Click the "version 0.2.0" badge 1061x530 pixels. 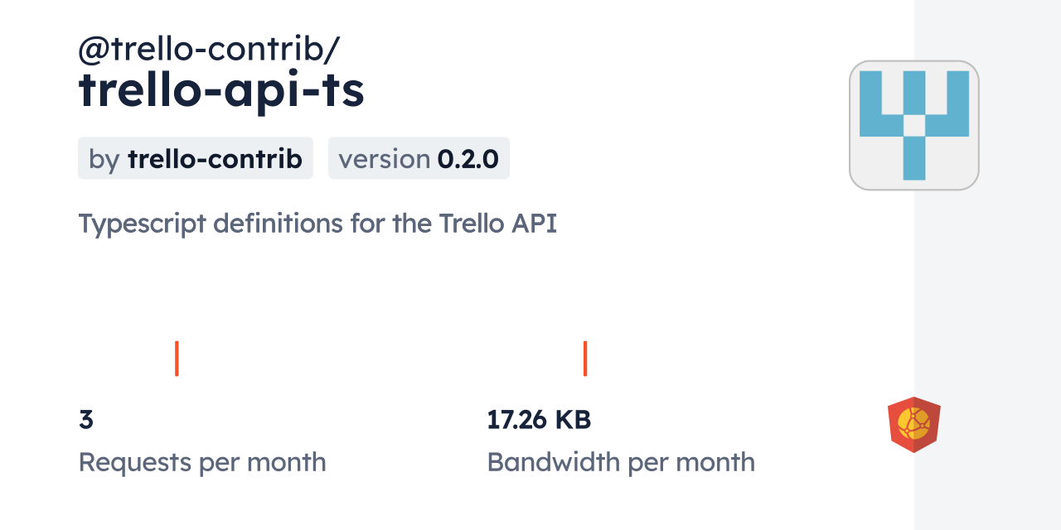419,158
